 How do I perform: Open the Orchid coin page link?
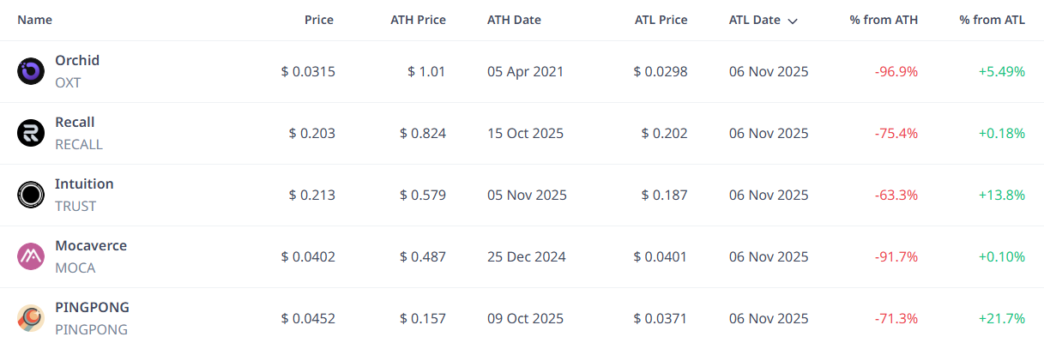point(77,61)
